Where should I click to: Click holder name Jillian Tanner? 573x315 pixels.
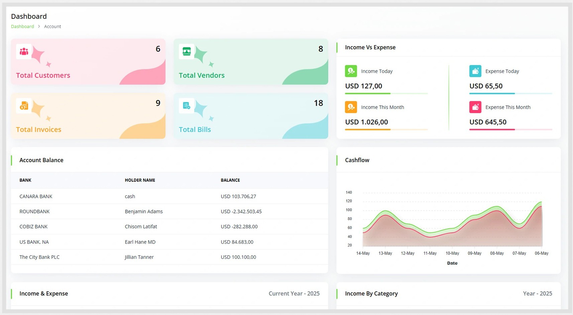139,257
